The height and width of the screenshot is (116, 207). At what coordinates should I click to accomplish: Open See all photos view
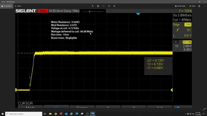point(6,6)
